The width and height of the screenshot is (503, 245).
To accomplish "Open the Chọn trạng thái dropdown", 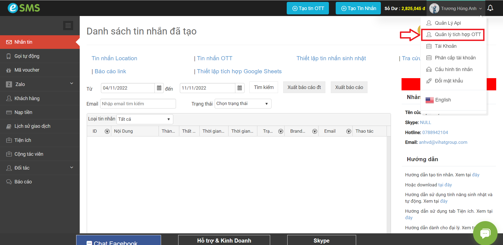I will pyautogui.click(x=243, y=104).
